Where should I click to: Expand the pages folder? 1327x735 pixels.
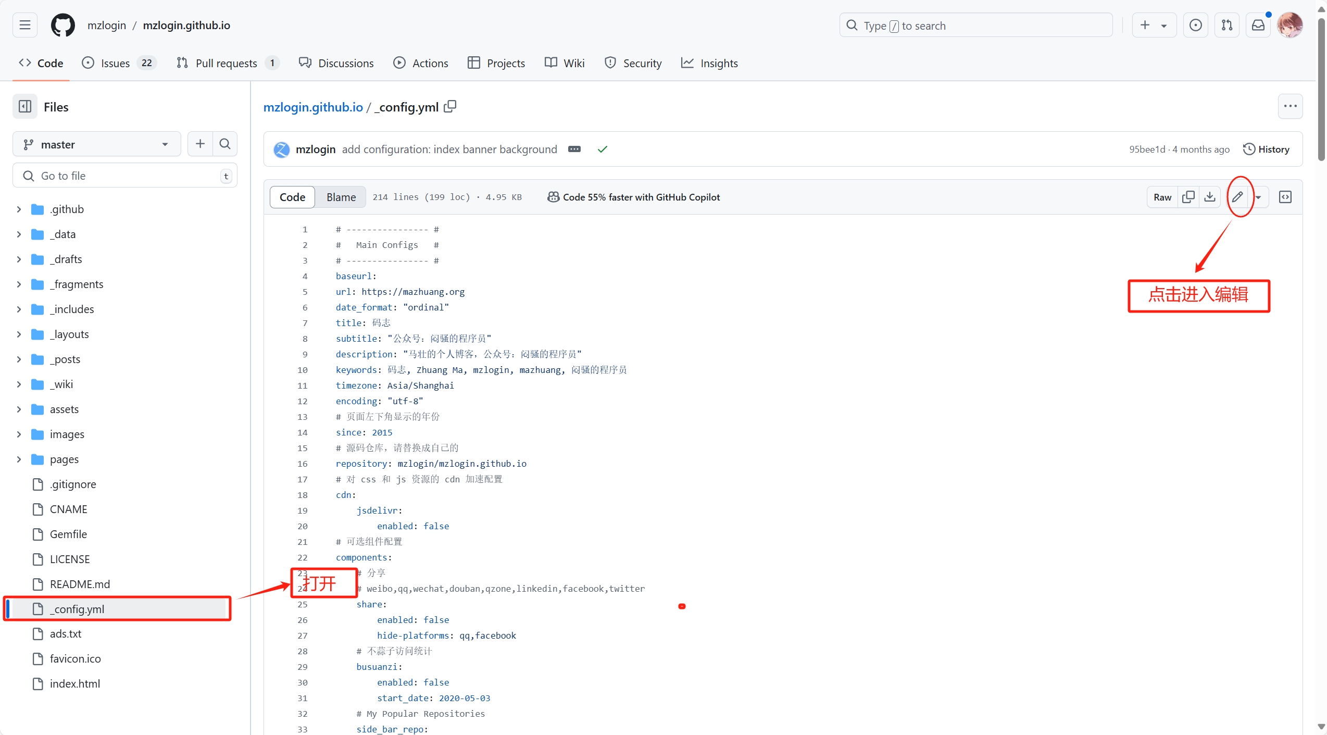pos(19,459)
